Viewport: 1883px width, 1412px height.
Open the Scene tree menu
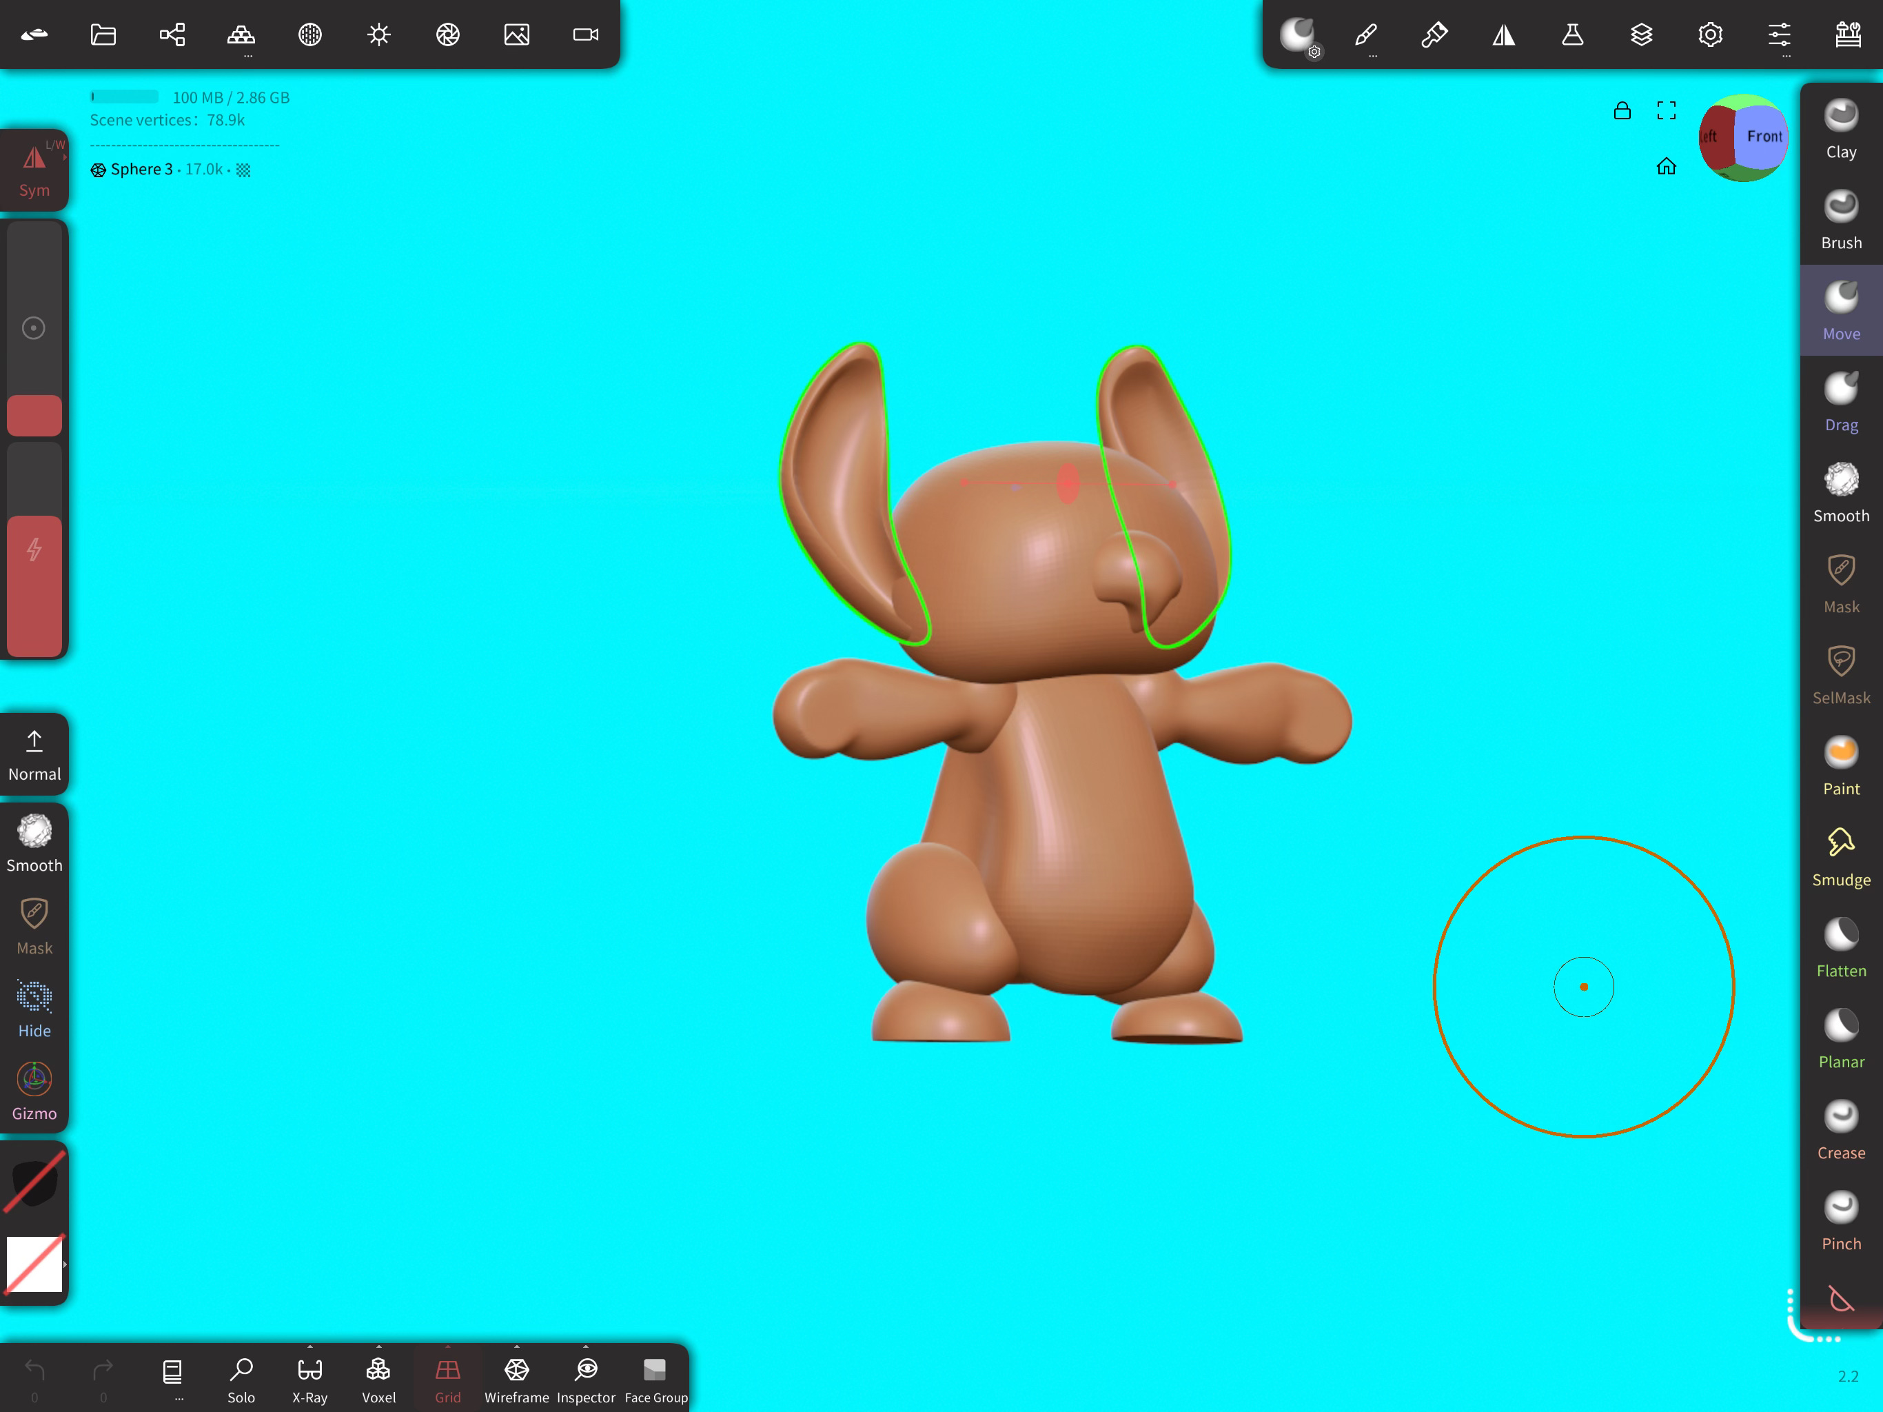[x=172, y=34]
